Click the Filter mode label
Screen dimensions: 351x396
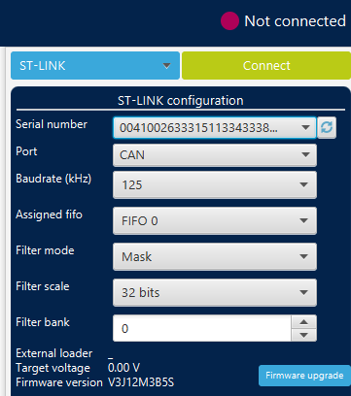45,250
